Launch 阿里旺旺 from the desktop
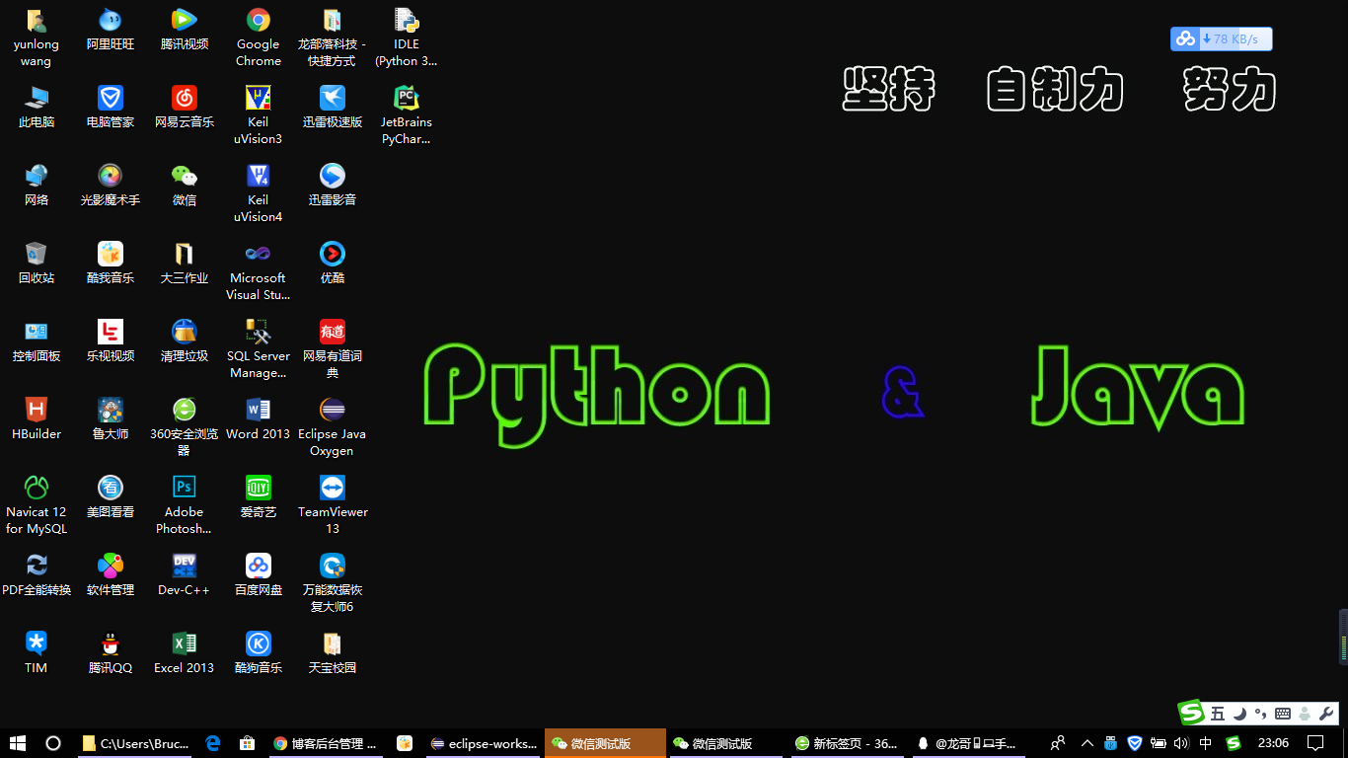The width and height of the screenshot is (1348, 758). coord(111,30)
